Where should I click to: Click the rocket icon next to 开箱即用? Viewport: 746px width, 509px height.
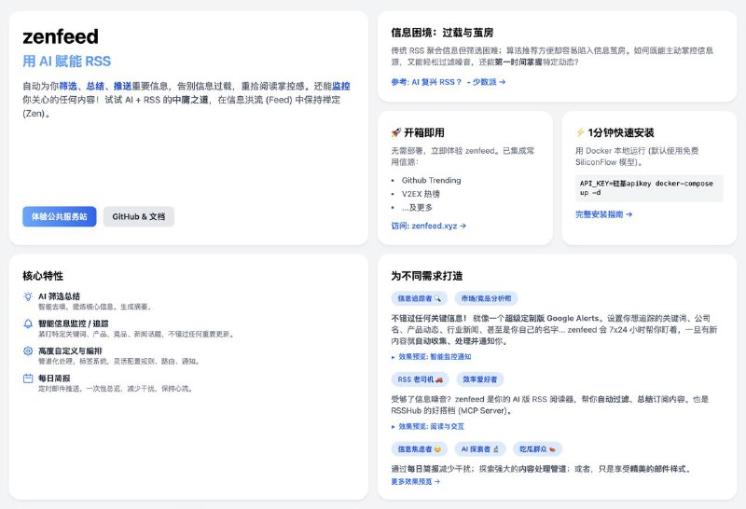pos(396,132)
